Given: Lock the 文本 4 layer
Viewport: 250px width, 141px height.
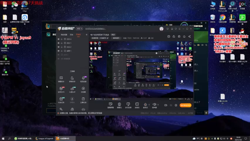Looking at the screenshot, I should click(x=62, y=39).
